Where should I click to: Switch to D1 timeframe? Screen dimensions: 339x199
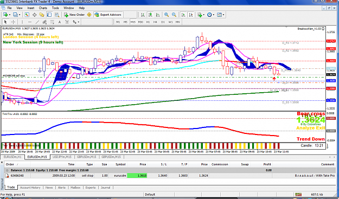coord(163,22)
